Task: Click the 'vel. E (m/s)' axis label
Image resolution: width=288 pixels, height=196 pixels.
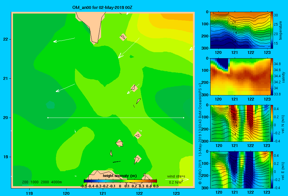Action: (x=283, y=171)
